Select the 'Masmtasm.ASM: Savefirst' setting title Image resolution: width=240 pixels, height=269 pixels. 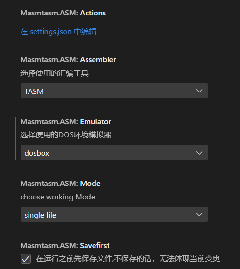point(65,246)
